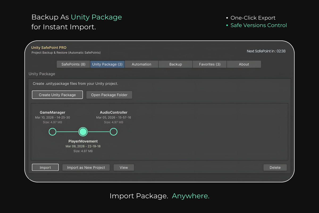
Task: Click the Create Unity Package button
Action: pos(57,95)
